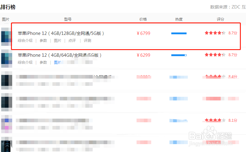The height and width of the screenshot is (152, 246).
Task: Open 评测 link for iPhone 12 128GB
Action: (87, 41)
